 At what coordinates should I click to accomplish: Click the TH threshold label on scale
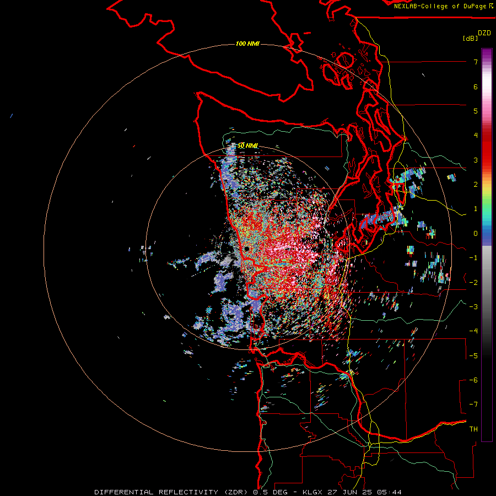pyautogui.click(x=473, y=429)
